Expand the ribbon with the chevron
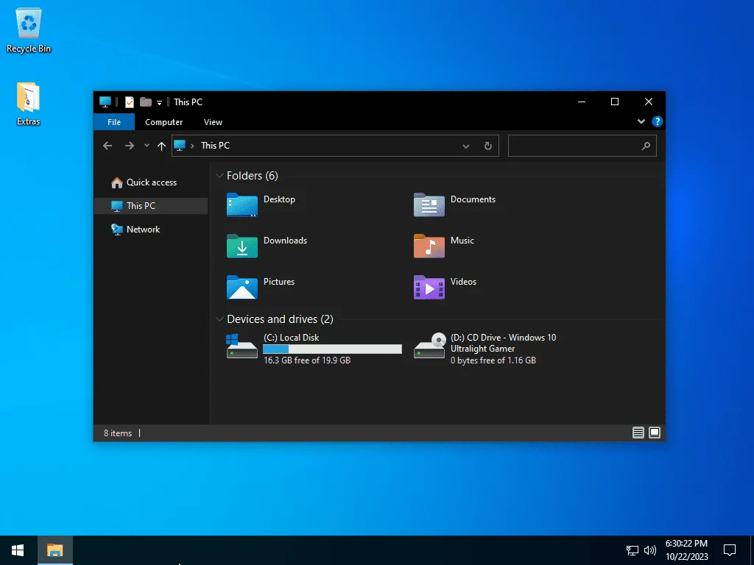This screenshot has height=565, width=754. coord(641,121)
